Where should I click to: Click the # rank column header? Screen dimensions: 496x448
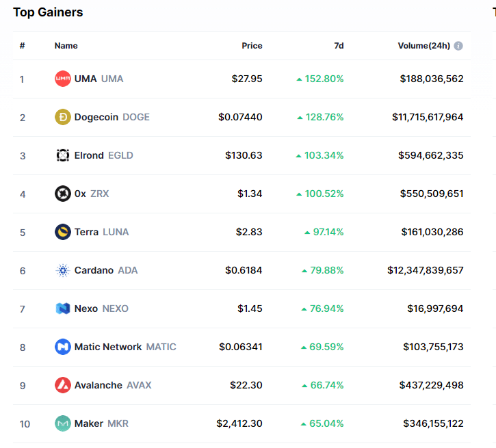(x=22, y=46)
